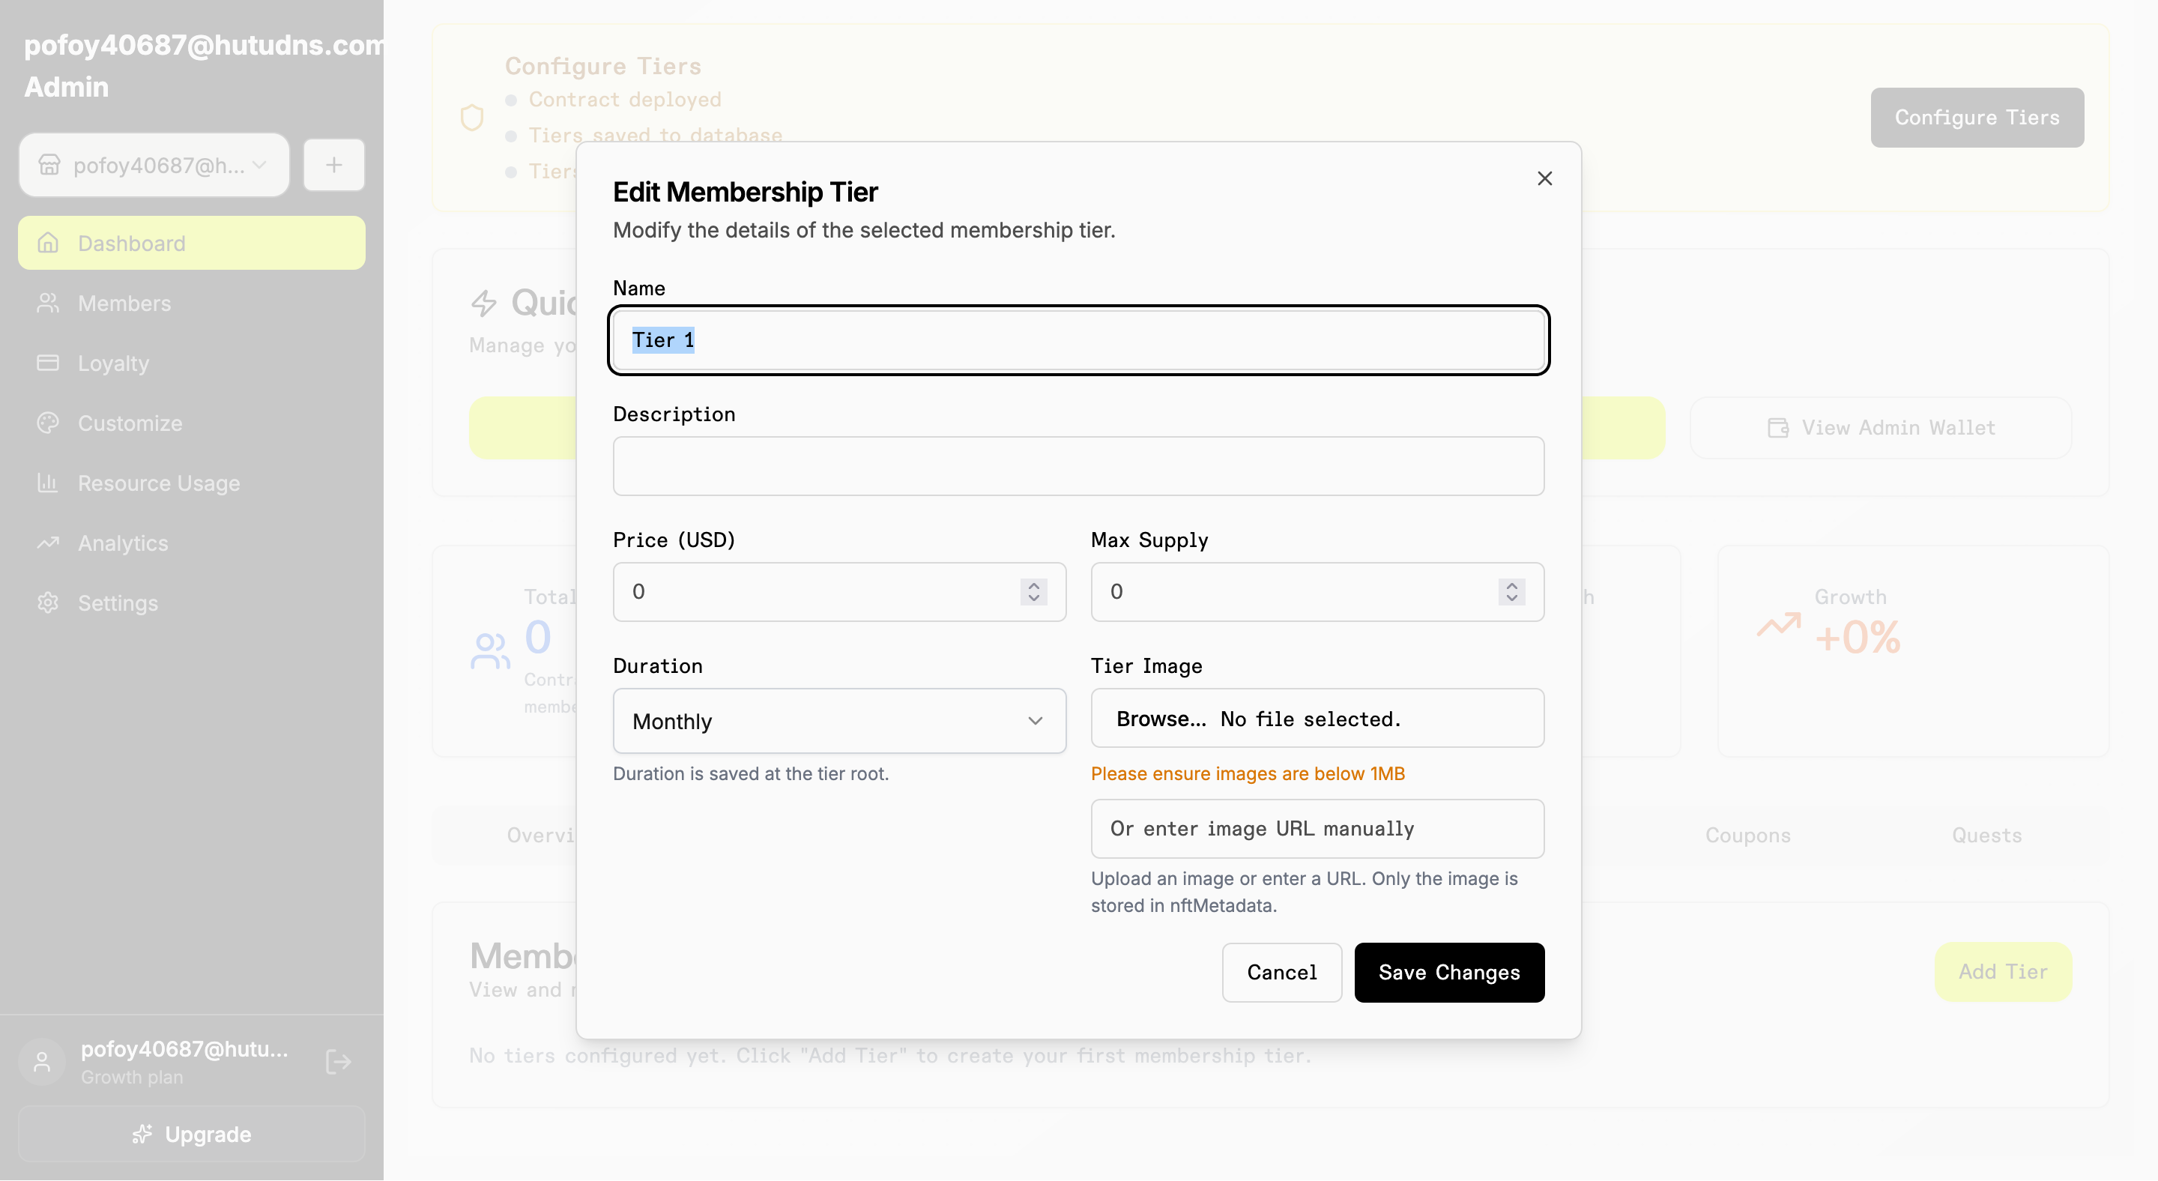Click the Upgrade button in sidebar

192,1134
